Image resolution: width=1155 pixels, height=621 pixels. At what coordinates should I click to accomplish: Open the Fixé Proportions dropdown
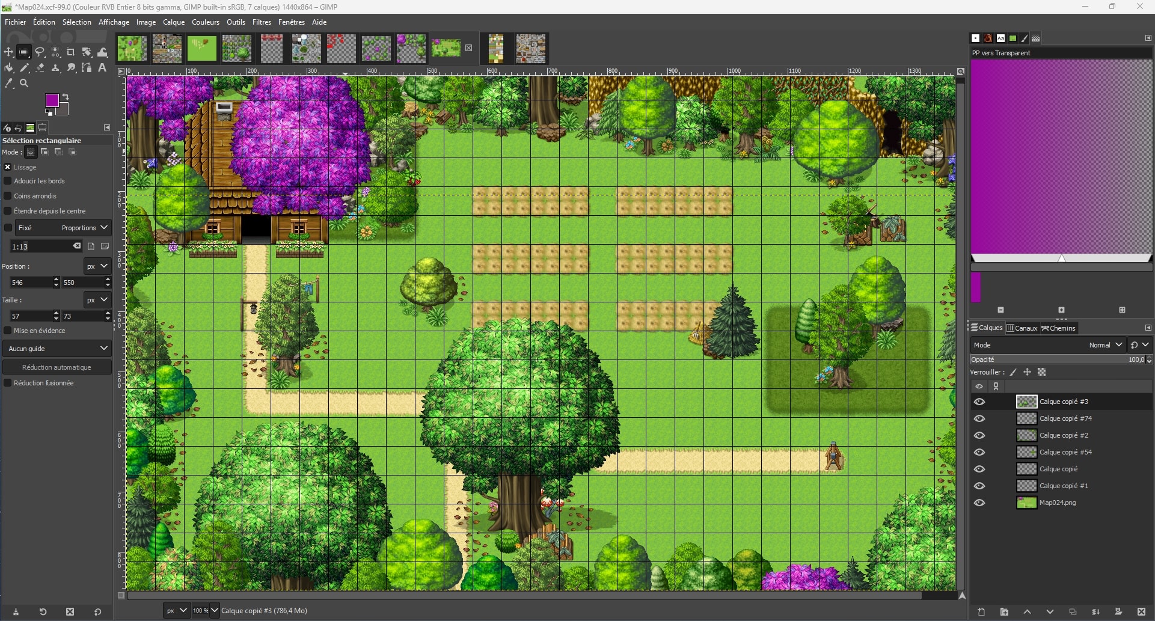tap(63, 228)
